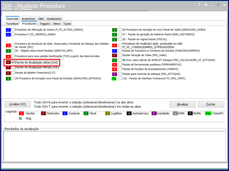Tick Pacote Geração de Vales checkbox

coord(120,55)
